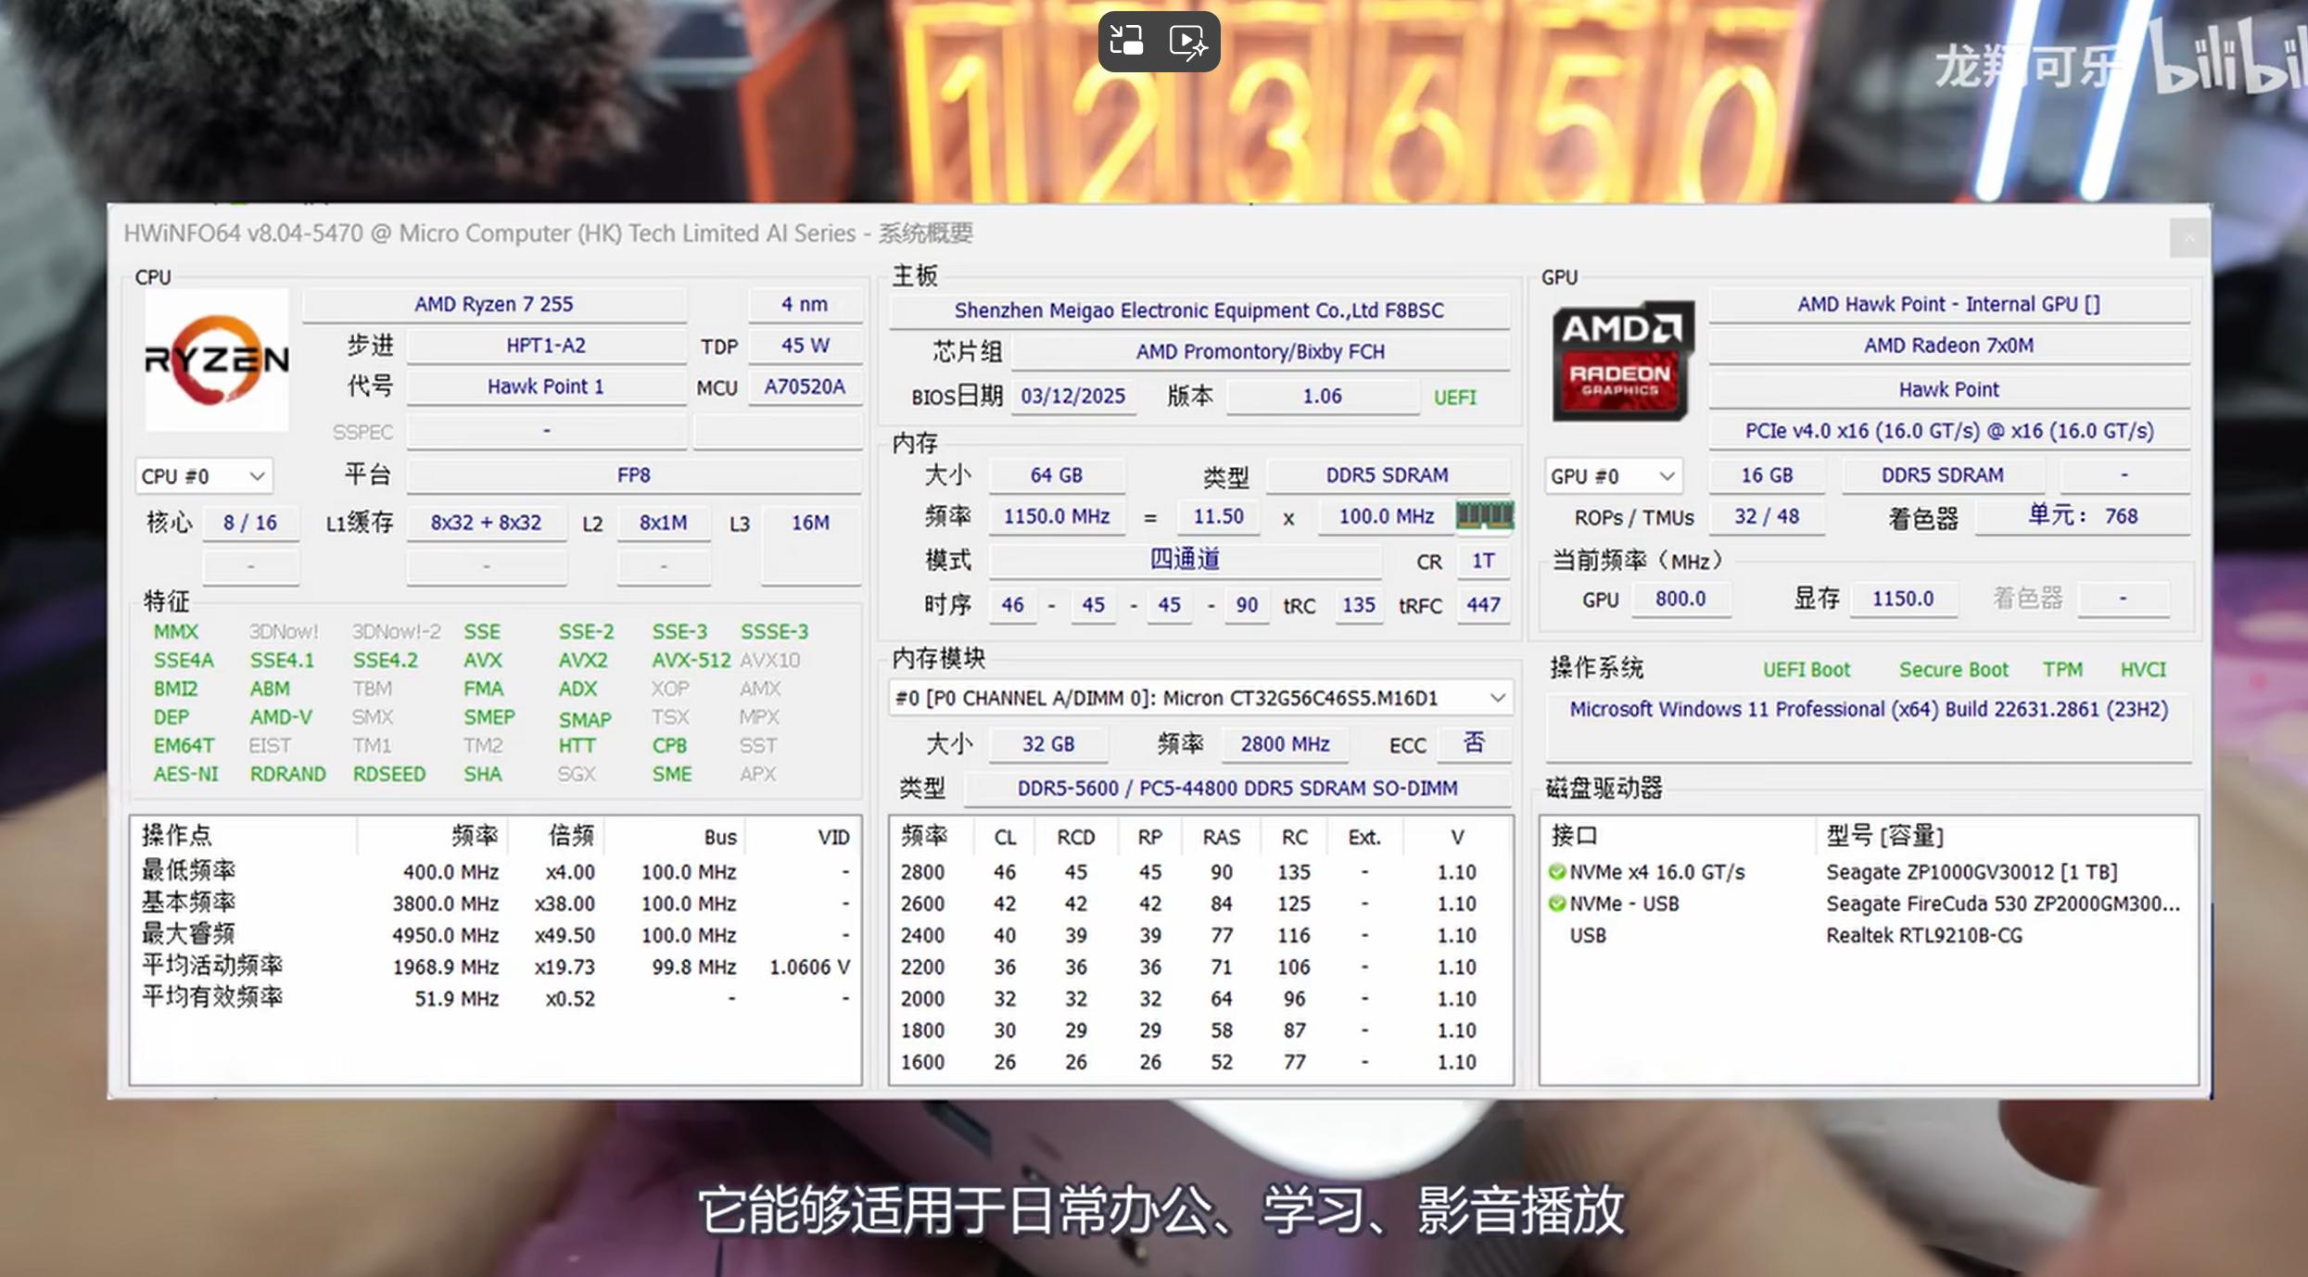Click the TPM status indicator
This screenshot has height=1277, width=2308.
click(2062, 669)
